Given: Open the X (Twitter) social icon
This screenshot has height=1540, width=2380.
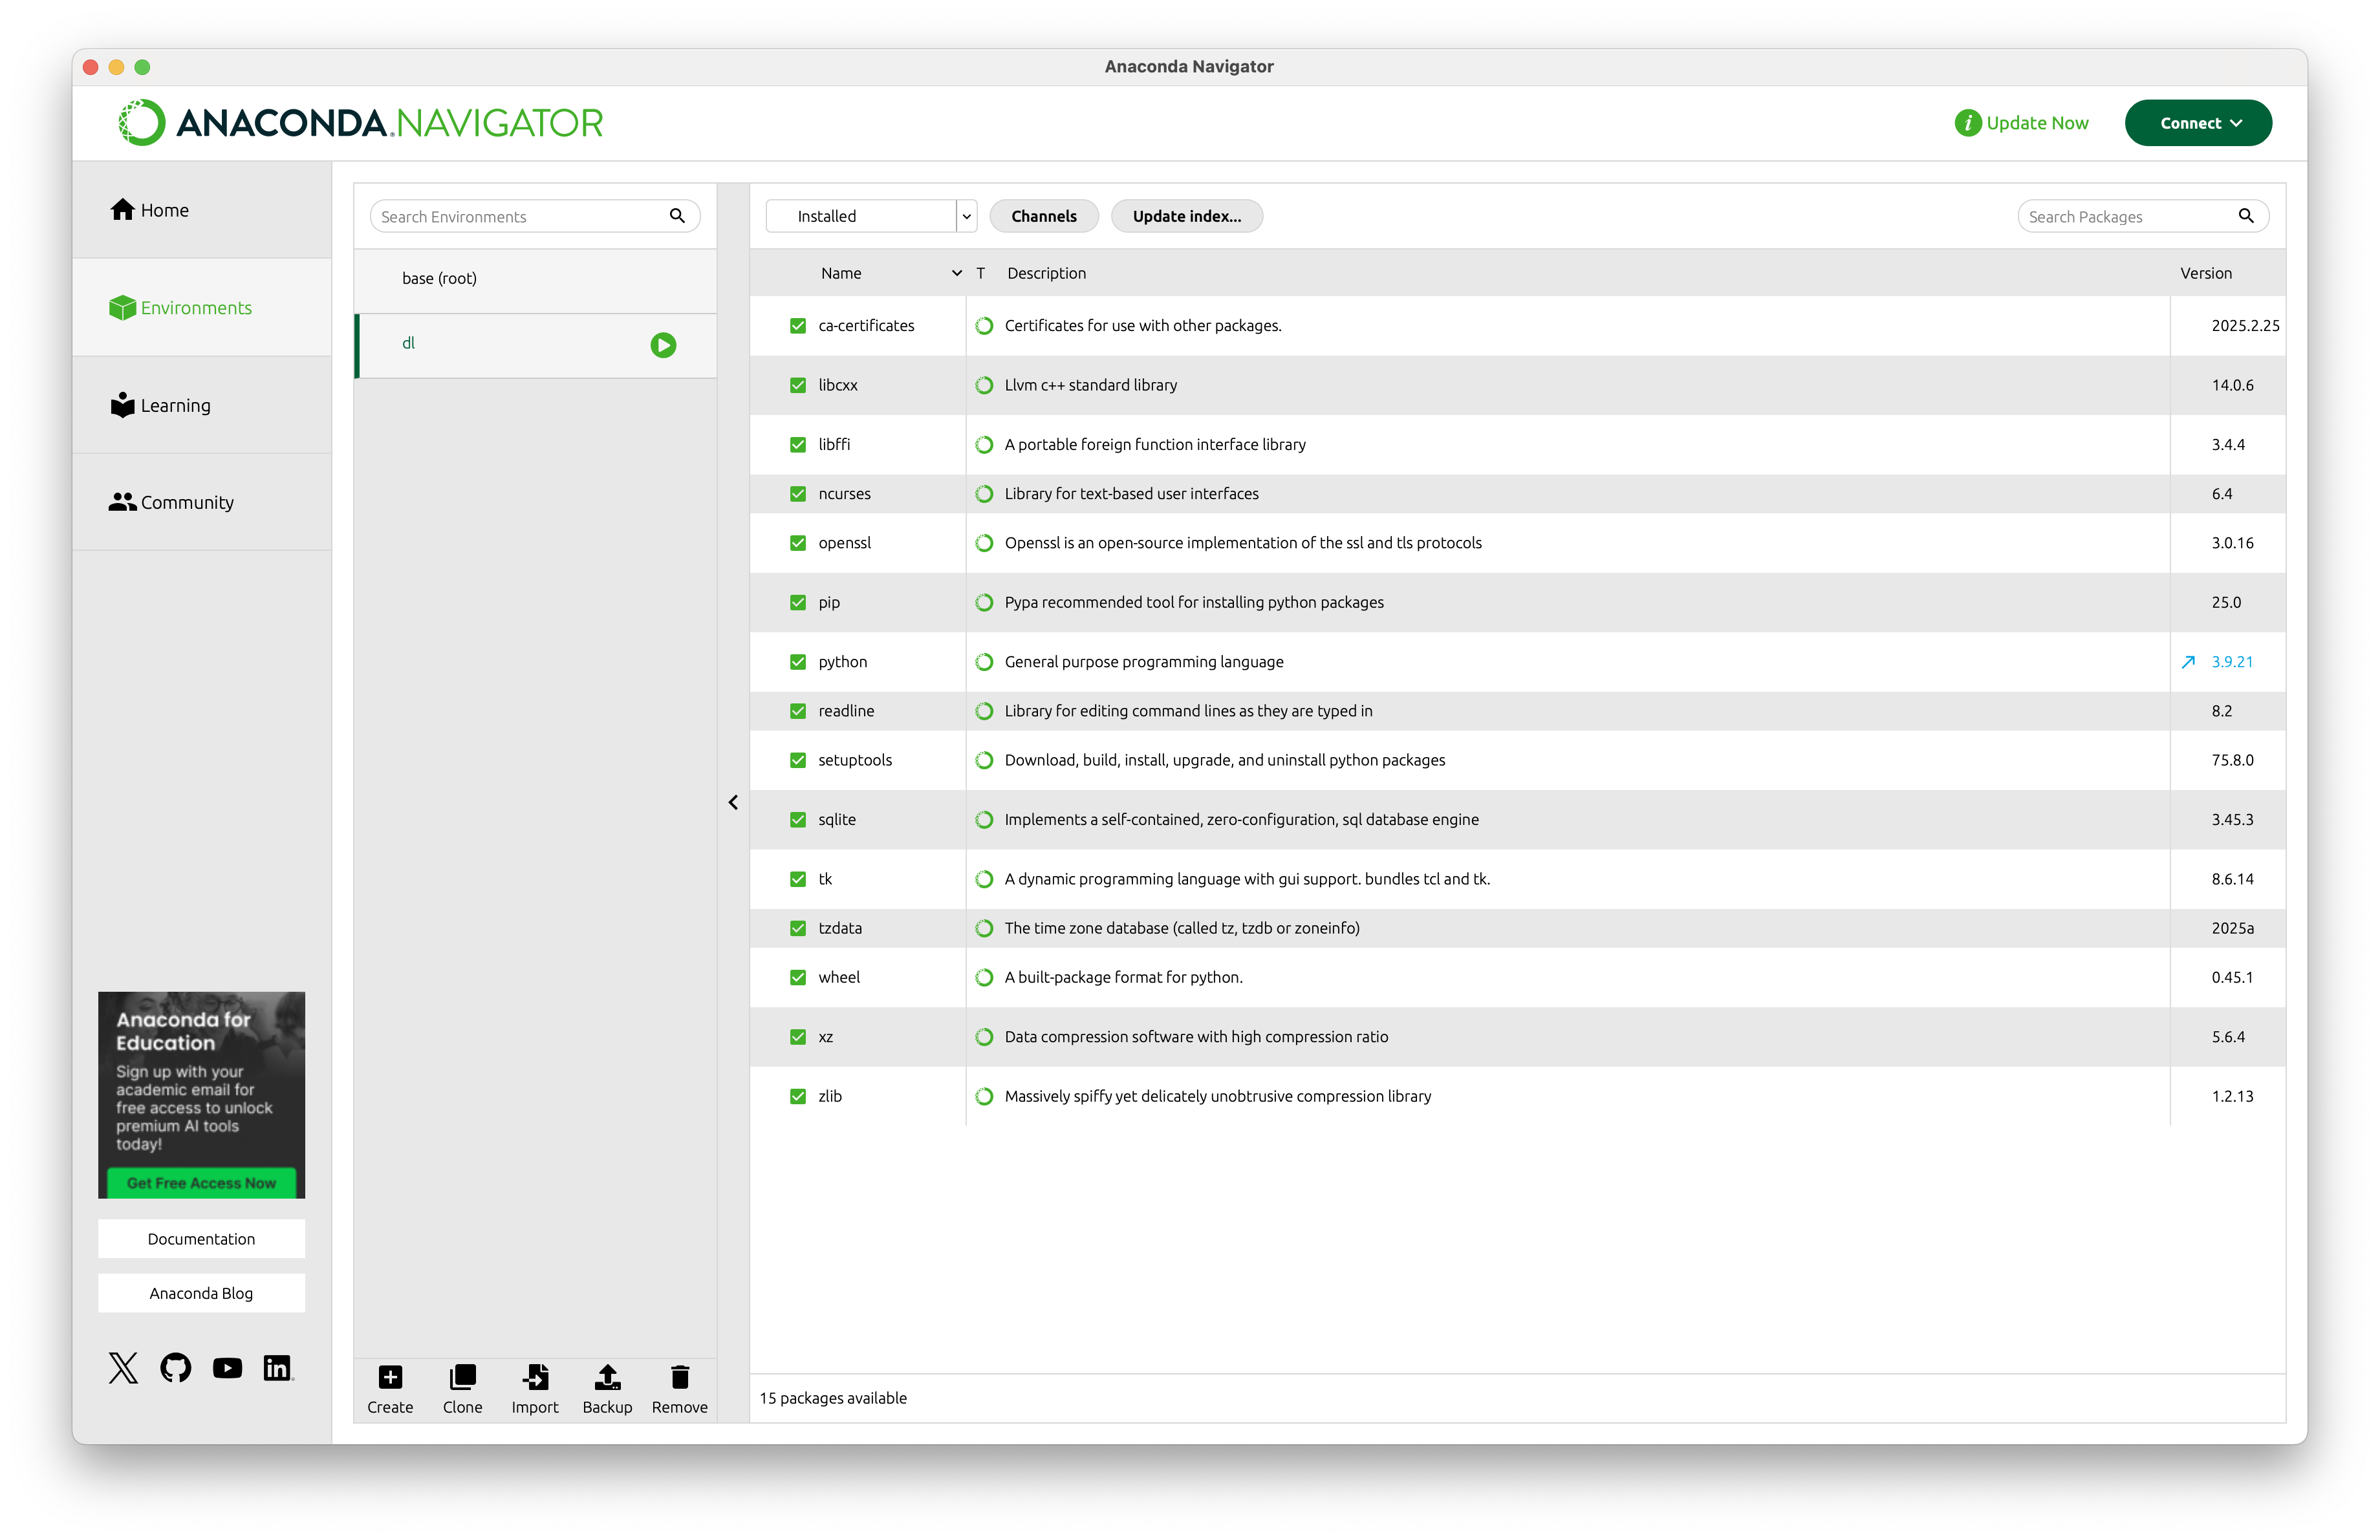Looking at the screenshot, I should pos(123,1367).
